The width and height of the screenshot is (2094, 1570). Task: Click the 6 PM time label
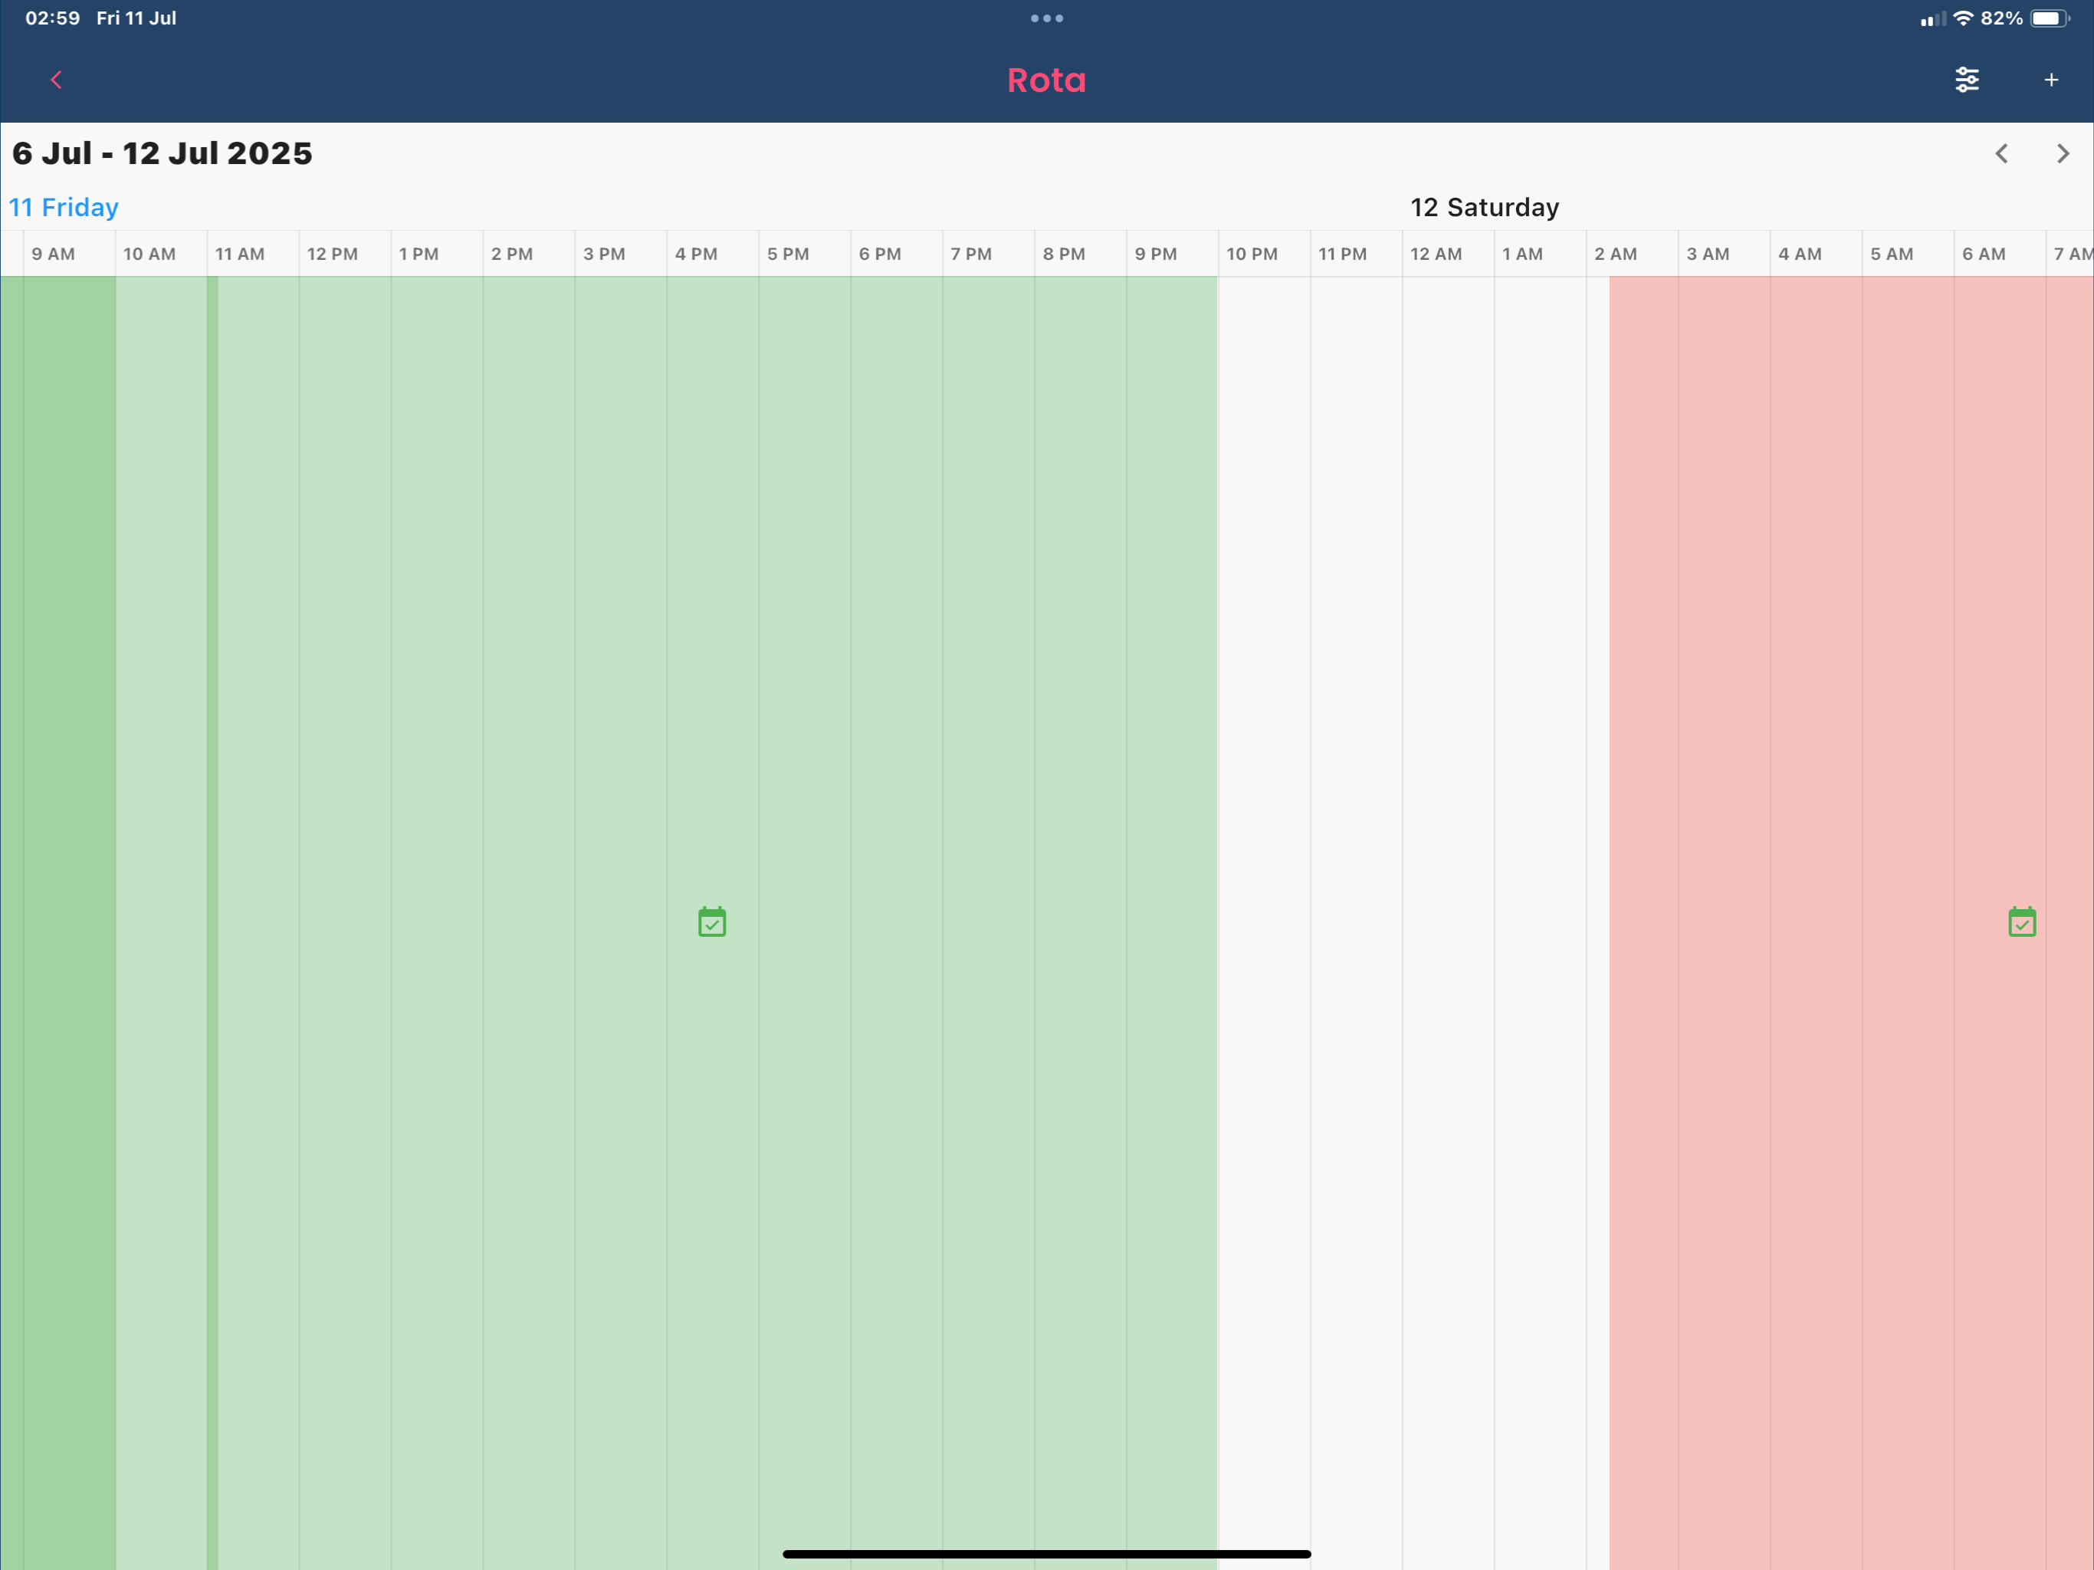(879, 254)
